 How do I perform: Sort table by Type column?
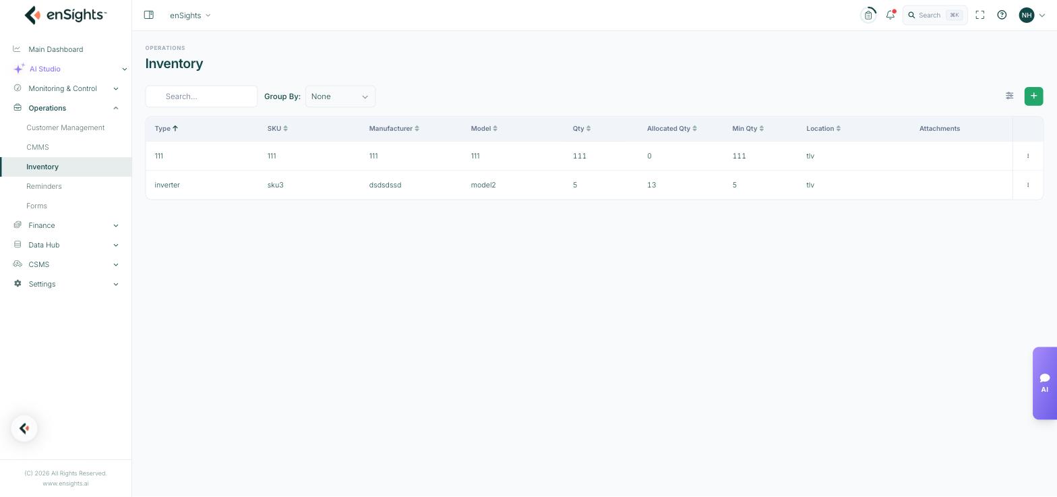(x=166, y=128)
